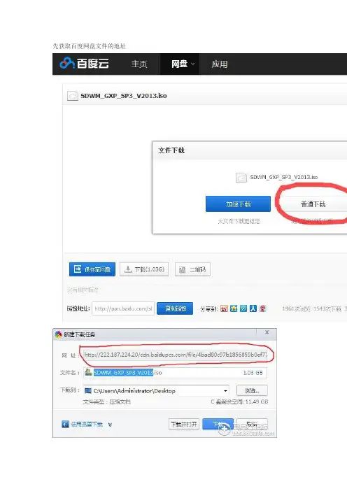Image resolution: width=347 pixels, height=491 pixels.
Task: Click the file icon beside the page title SDWM_GXP_SP3_V2013.iso
Action: coord(73,96)
